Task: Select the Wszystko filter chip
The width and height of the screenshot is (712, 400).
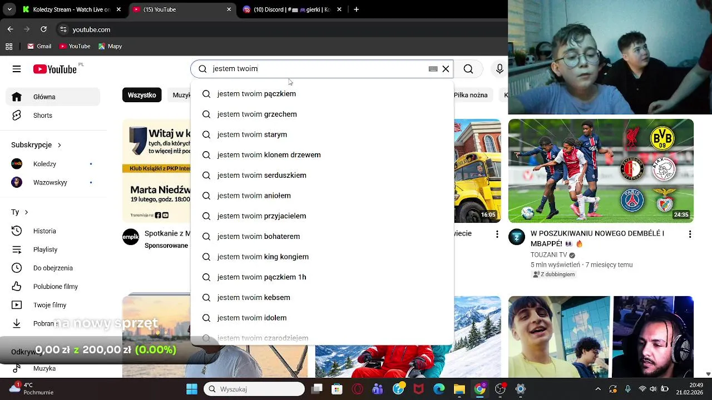Action: tap(142, 95)
